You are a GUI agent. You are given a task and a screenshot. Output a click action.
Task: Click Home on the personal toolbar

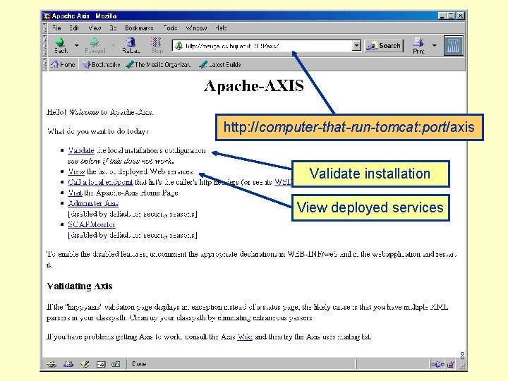63,64
